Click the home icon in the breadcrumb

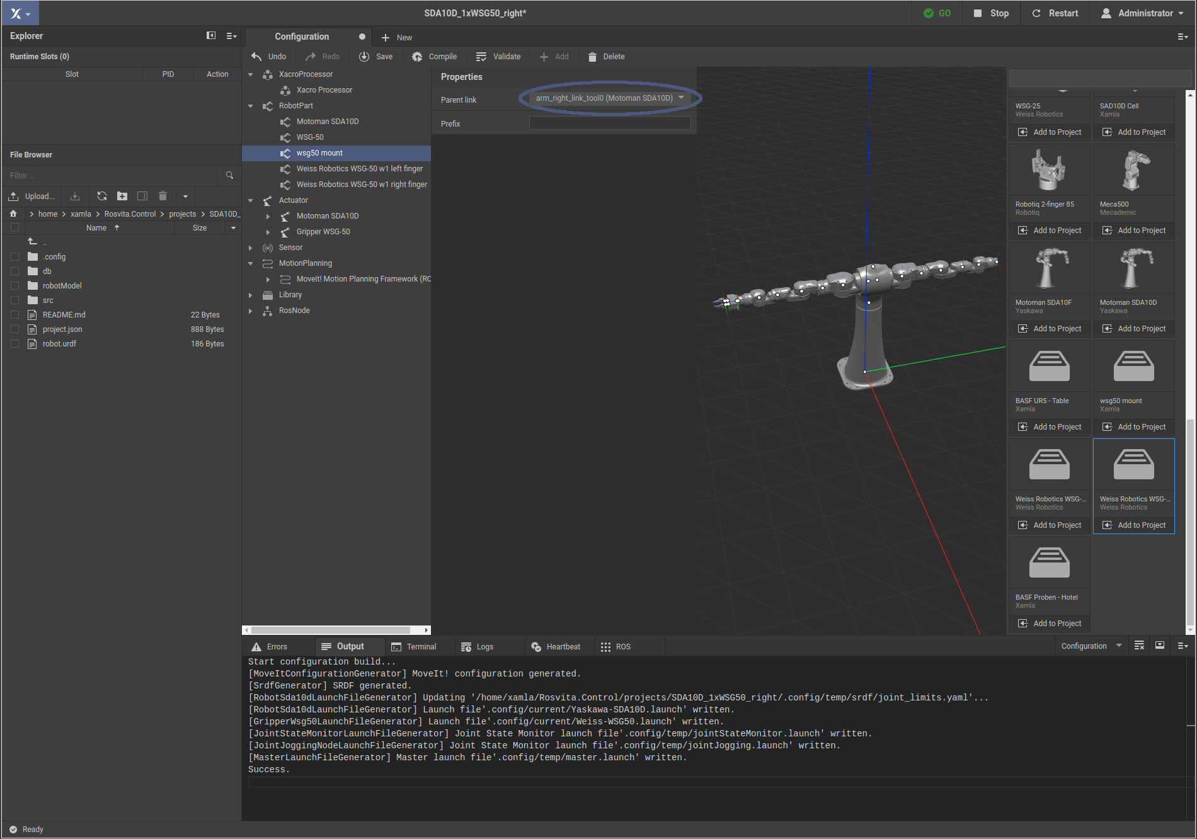click(x=13, y=214)
